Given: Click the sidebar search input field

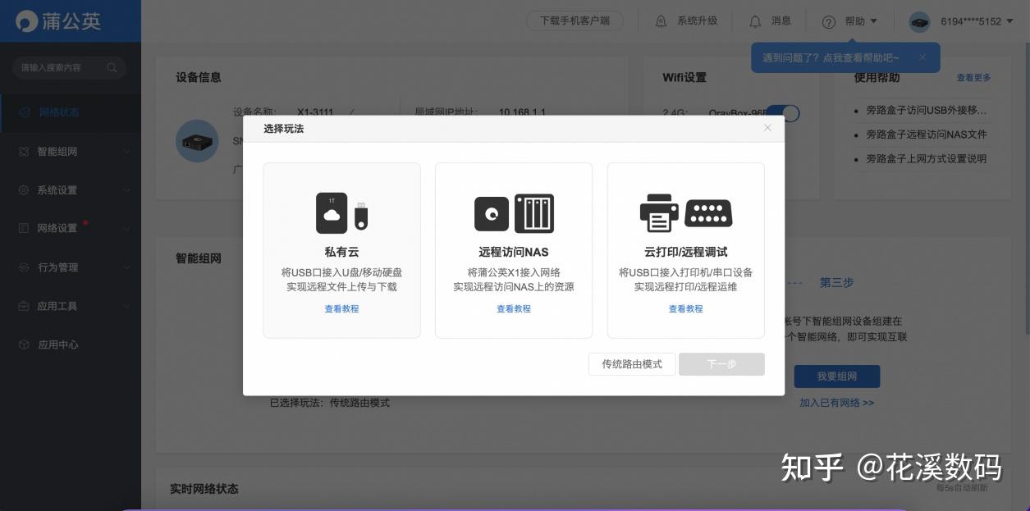Looking at the screenshot, I should [69, 67].
